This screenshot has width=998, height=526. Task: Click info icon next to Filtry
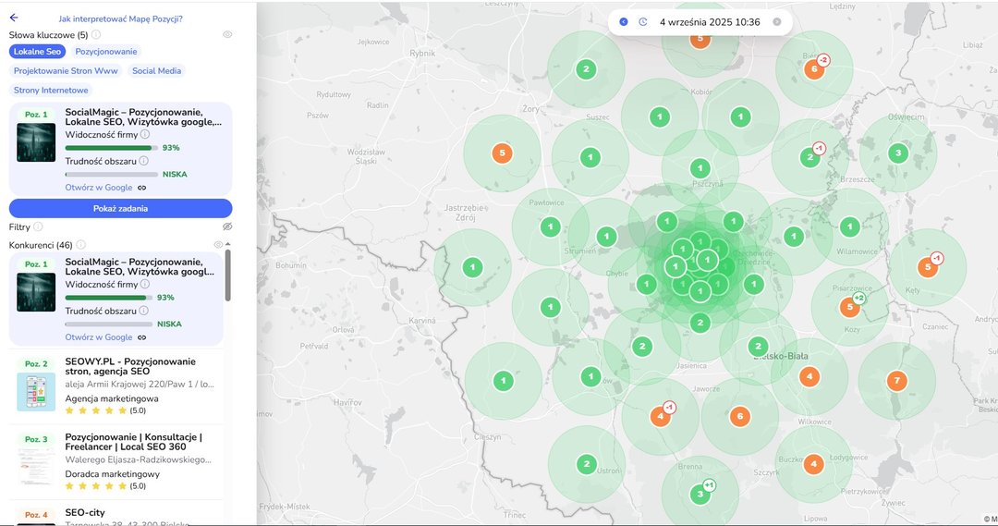pos(38,226)
